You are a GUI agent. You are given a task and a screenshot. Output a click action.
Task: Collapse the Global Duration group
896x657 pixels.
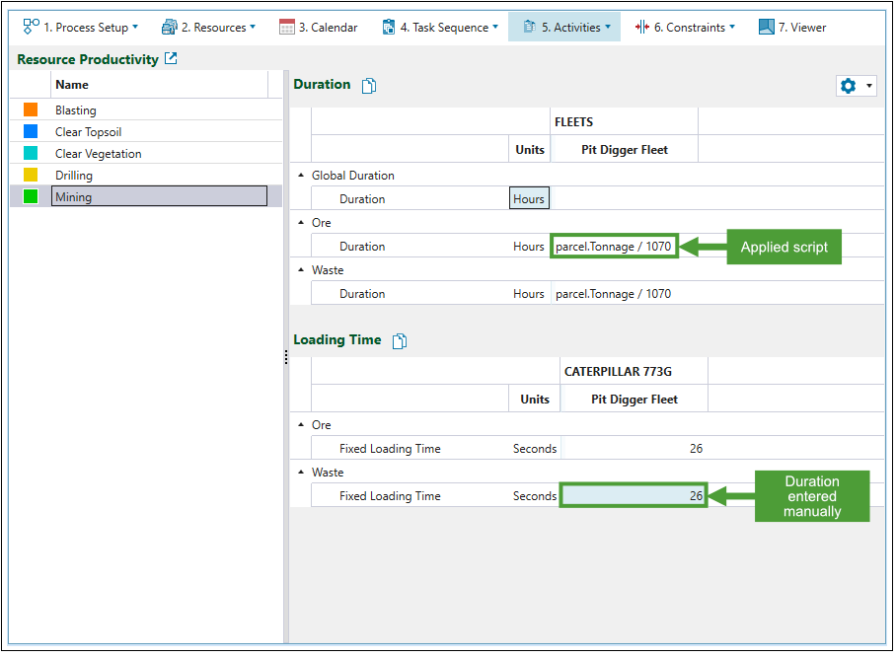[301, 176]
